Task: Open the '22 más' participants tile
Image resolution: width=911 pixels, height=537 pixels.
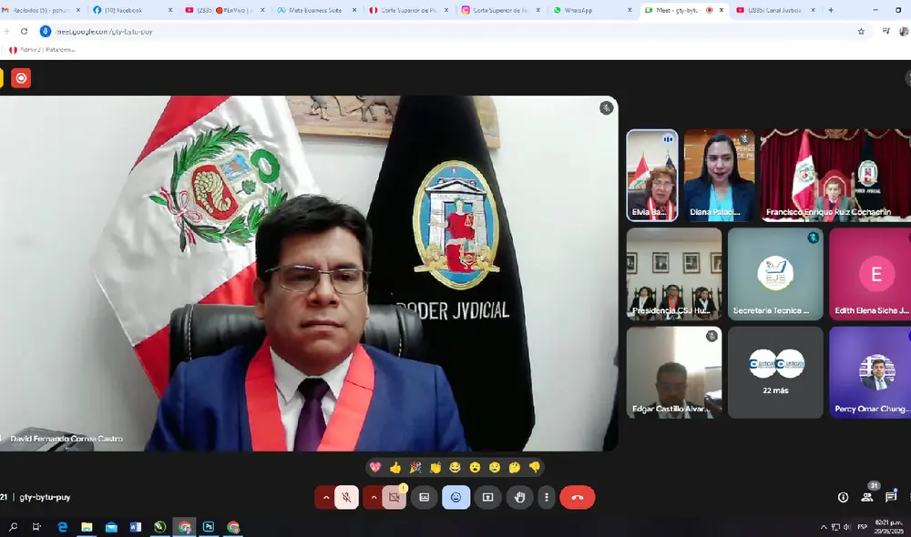Action: coord(775,372)
